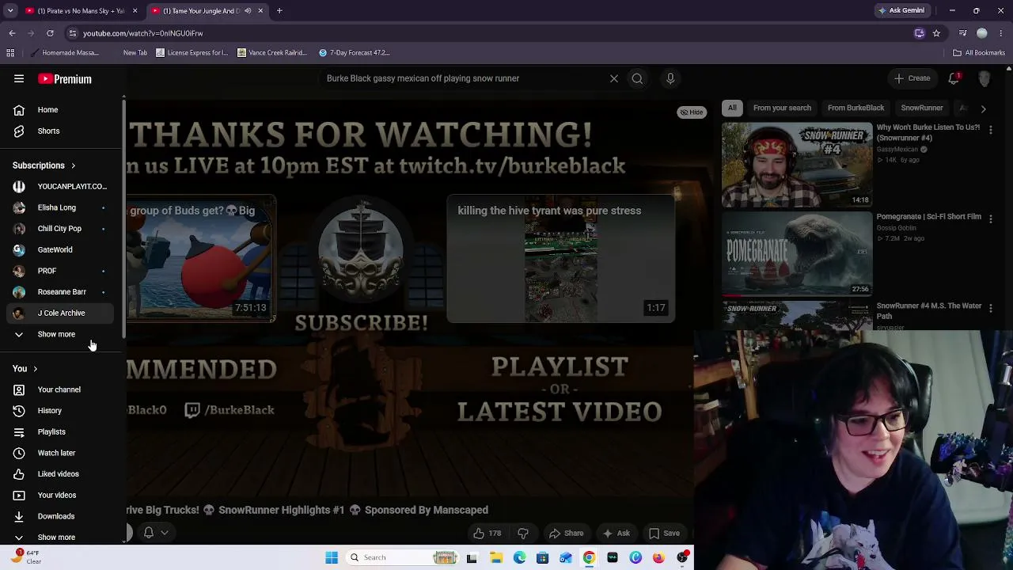
Task: Submit search with the magnifier icon
Action: click(x=637, y=78)
